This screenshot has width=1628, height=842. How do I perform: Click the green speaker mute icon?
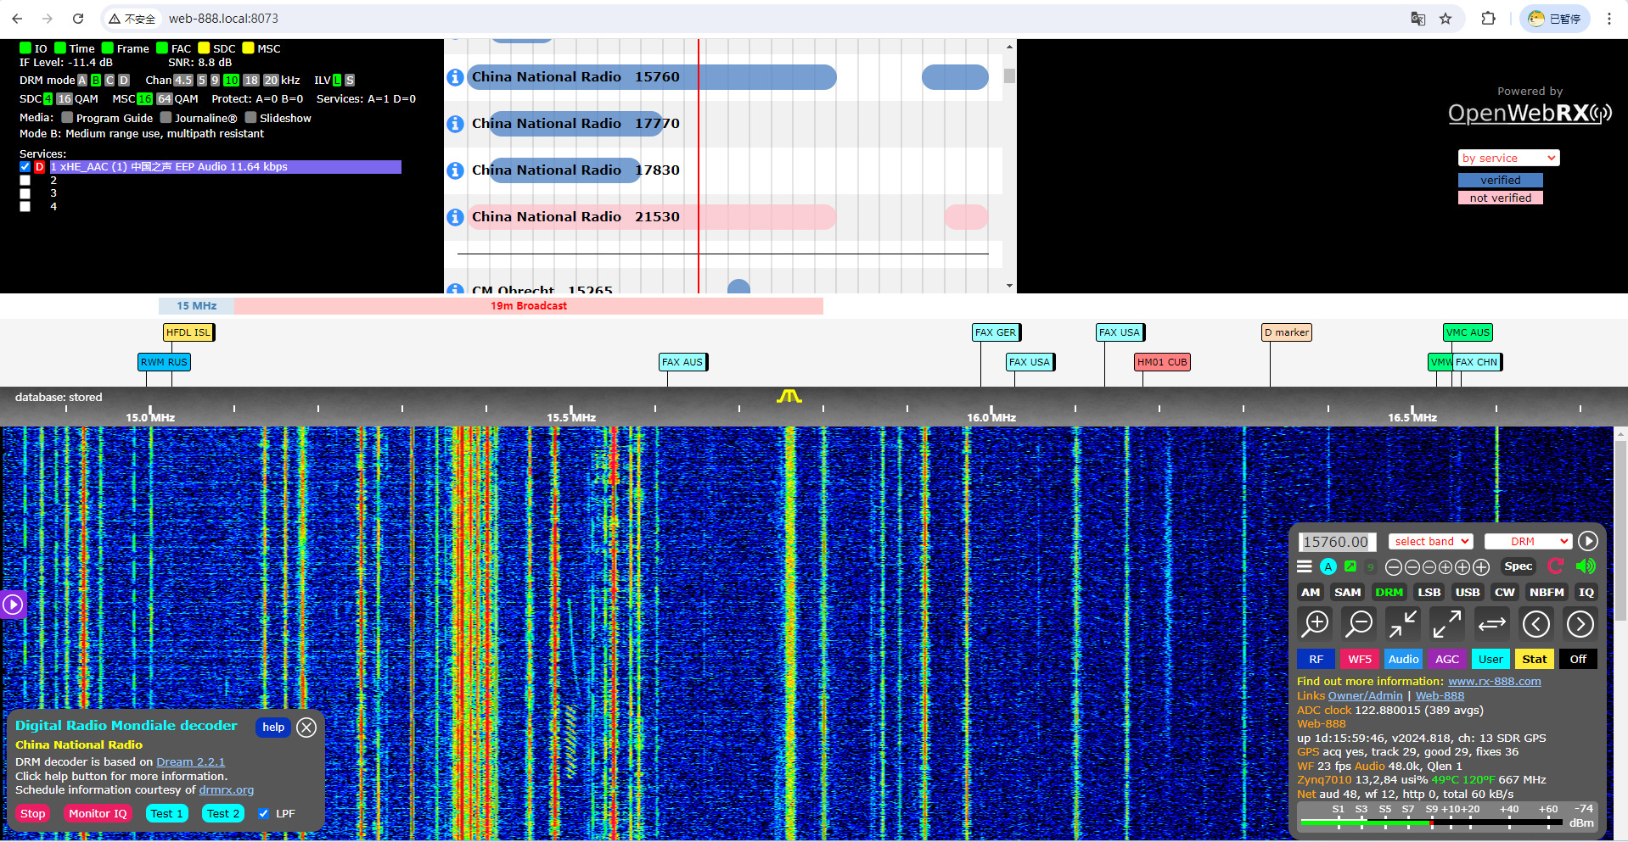pos(1585,566)
